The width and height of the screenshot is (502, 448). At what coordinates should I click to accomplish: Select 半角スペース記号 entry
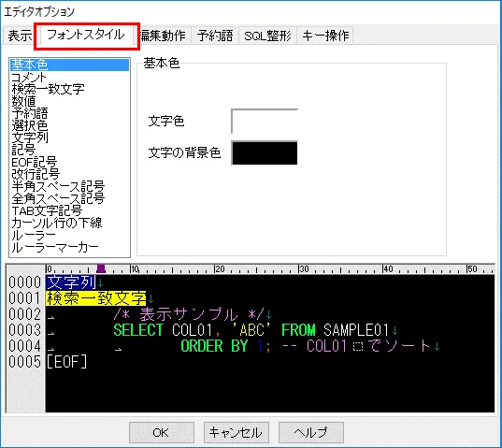(70, 186)
